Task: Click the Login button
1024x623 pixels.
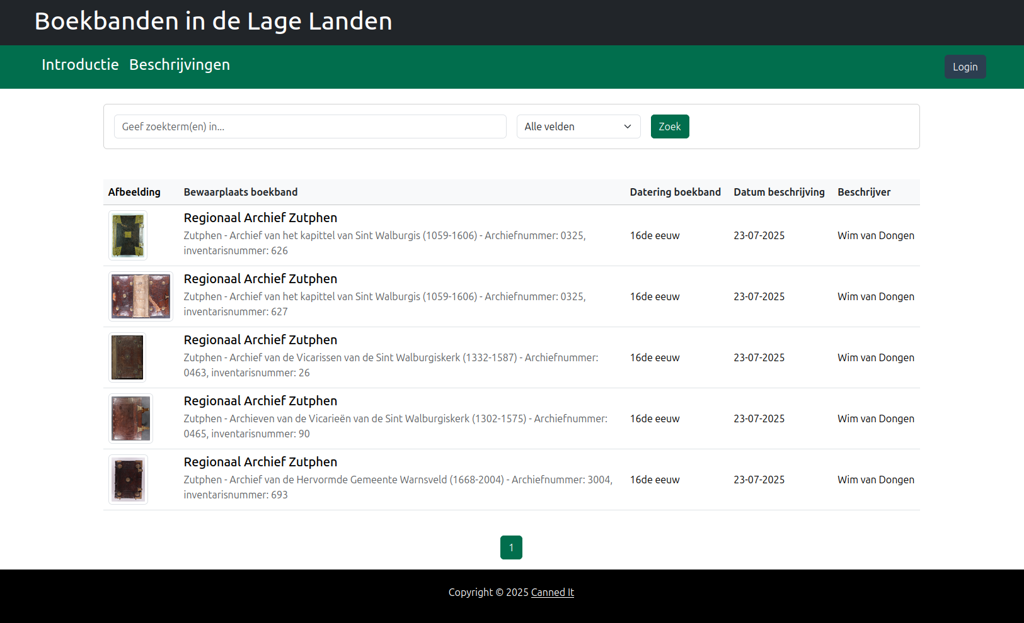Action: 965,67
